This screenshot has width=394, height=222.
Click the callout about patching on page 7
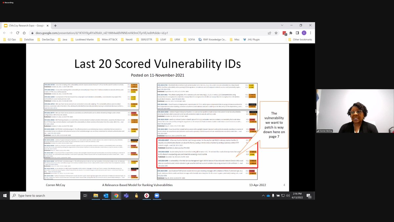point(274,125)
